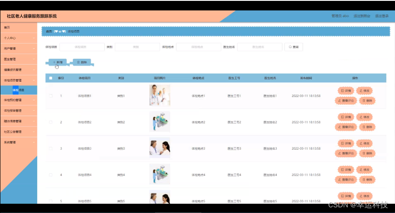Viewport: 395px width, 213px height.
Task: Click the 发布时间 column header
Action: click(306, 78)
